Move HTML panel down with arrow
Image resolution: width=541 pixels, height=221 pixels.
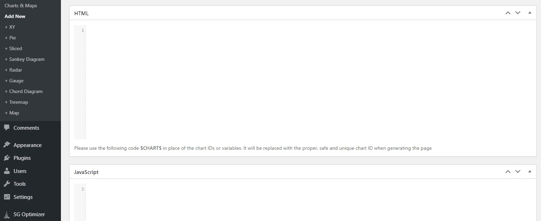point(518,13)
